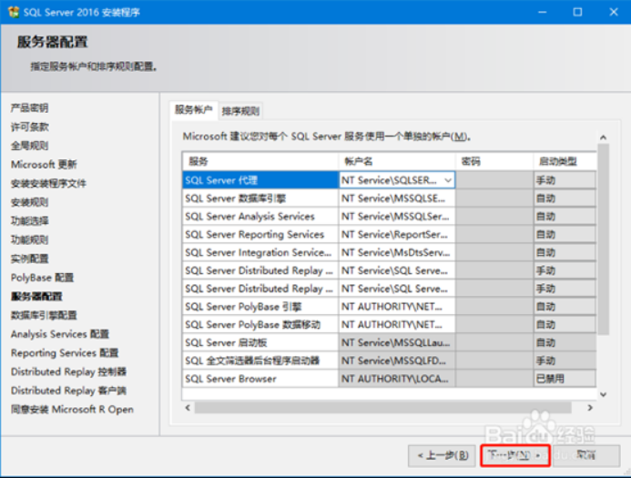Click PolyBase 配置 step in sidebar
631x478 pixels.
[x=42, y=278]
